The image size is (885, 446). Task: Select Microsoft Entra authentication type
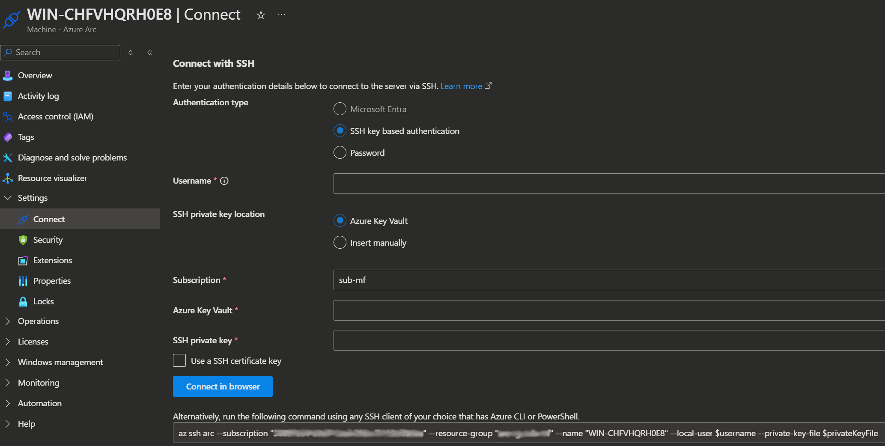(340, 109)
